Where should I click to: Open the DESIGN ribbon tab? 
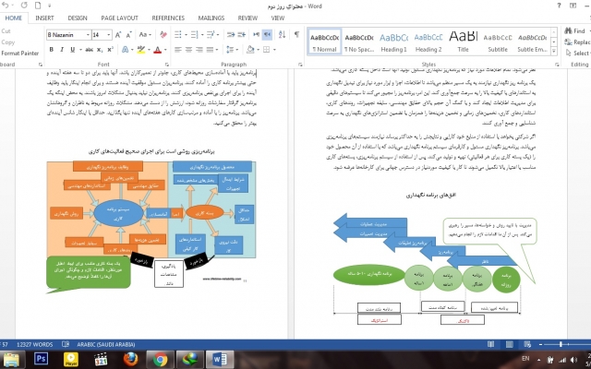point(78,18)
